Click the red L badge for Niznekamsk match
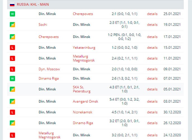 click(12, 112)
